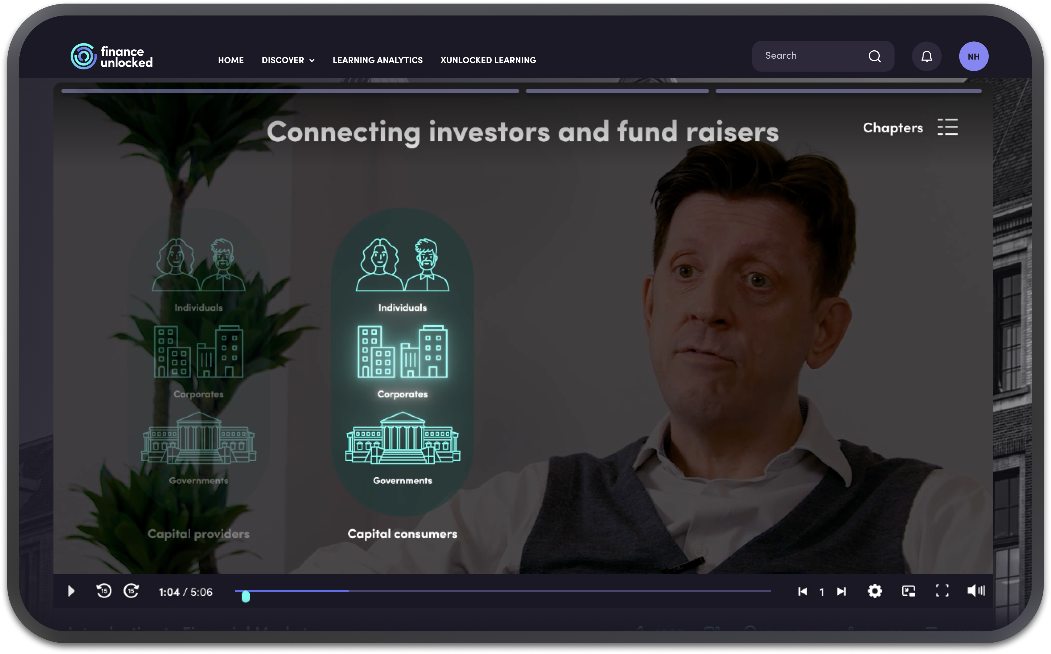Screen dimensions: 1051x654
Task: Mute the video volume
Action: [x=976, y=590]
